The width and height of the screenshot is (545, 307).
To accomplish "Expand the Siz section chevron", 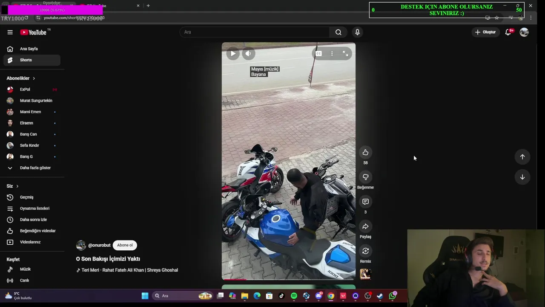I will click(17, 186).
